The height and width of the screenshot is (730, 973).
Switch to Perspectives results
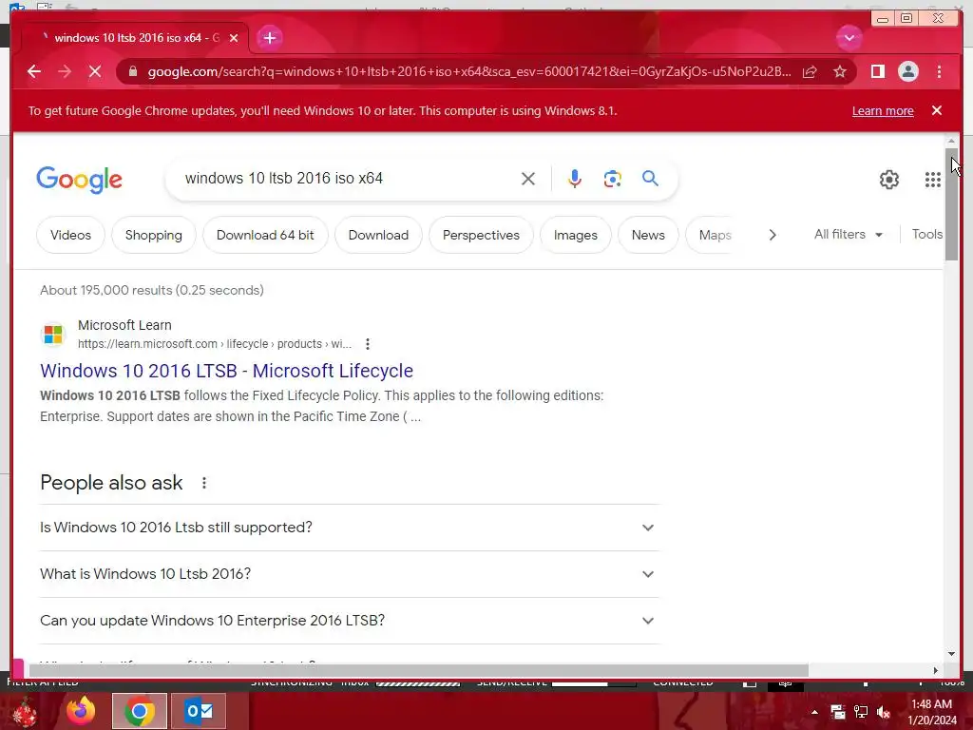tap(481, 235)
